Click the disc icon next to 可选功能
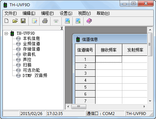 click(x=18, y=70)
